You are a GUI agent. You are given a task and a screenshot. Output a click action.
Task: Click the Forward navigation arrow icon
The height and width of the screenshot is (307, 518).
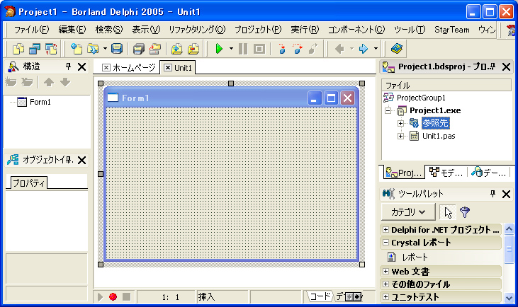pos(364,49)
